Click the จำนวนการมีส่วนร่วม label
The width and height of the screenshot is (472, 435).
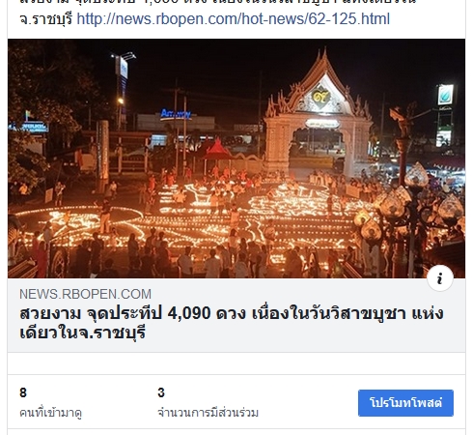pyautogui.click(x=208, y=413)
